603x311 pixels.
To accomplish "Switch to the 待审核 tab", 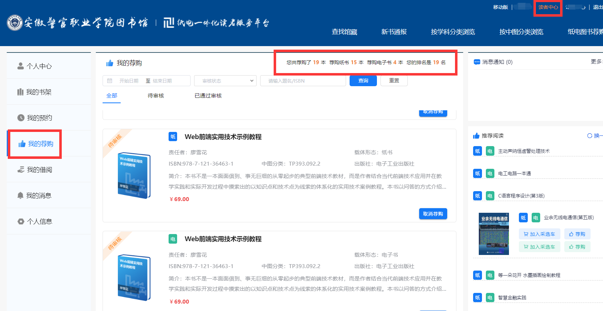I will [x=156, y=96].
